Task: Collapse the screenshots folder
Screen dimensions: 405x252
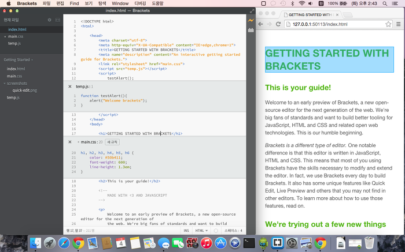Action: point(17,83)
